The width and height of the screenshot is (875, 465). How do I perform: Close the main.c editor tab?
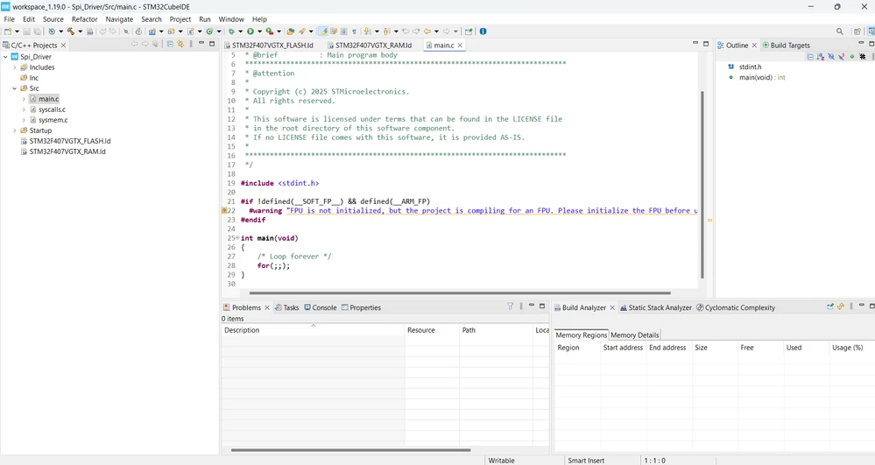point(460,46)
